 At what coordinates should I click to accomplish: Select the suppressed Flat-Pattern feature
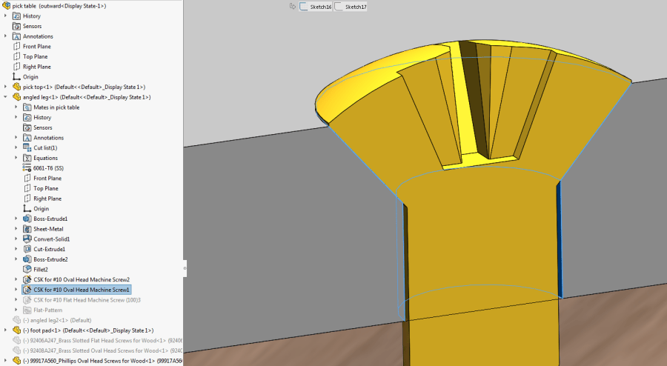[x=47, y=310]
